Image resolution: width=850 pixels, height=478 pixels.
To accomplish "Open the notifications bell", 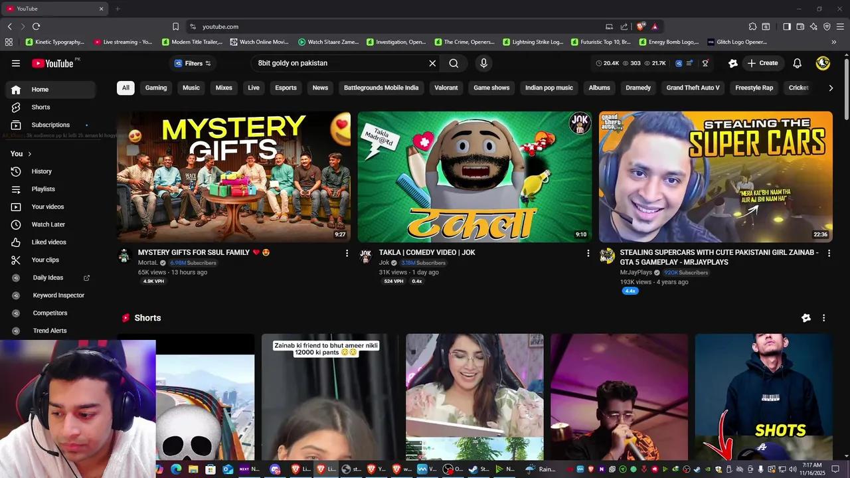I will tap(798, 63).
